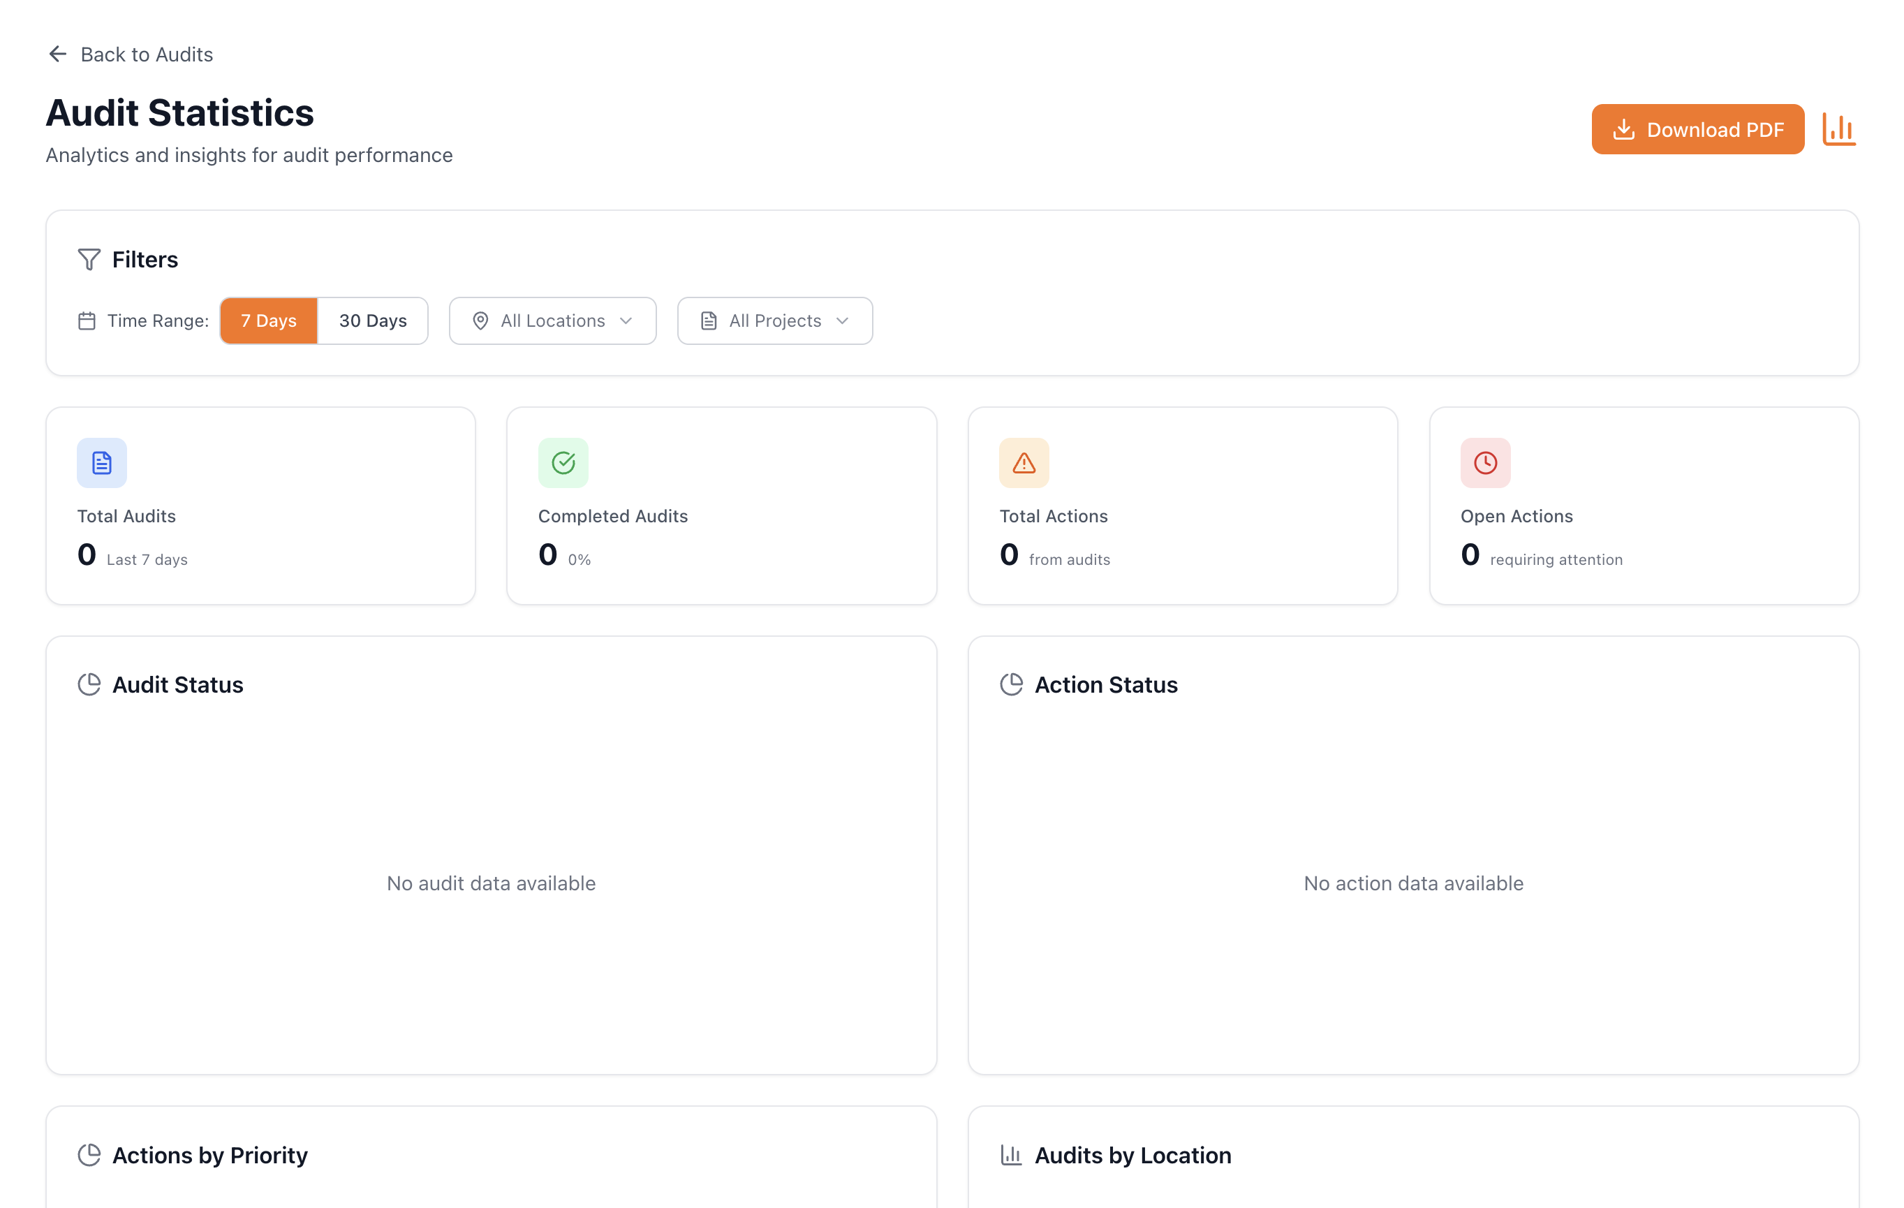Click the Filters funnel icon
Viewport: 1904px width, 1208px height.
[x=89, y=259]
